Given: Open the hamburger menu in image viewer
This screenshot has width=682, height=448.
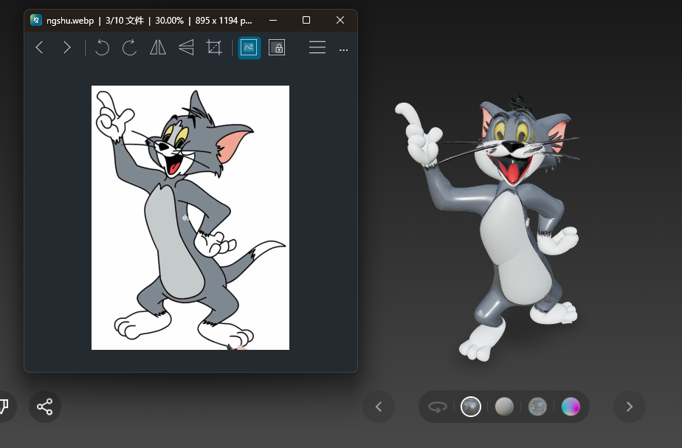Looking at the screenshot, I should [x=317, y=47].
